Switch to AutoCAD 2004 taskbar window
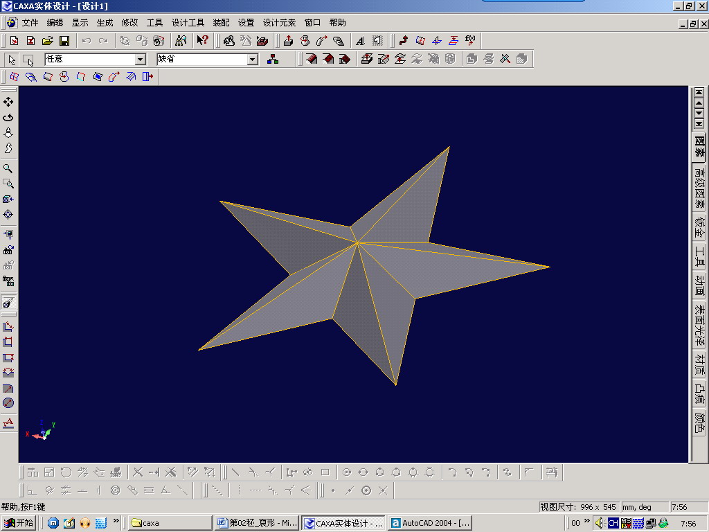This screenshot has height=532, width=709. (x=431, y=523)
